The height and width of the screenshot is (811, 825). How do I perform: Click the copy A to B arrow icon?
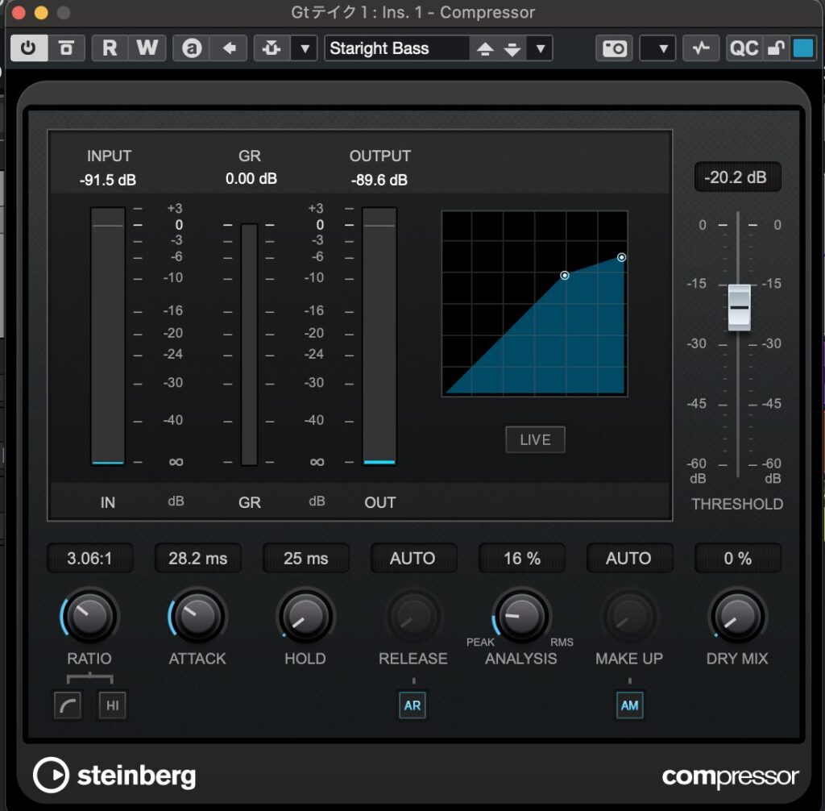click(x=229, y=48)
